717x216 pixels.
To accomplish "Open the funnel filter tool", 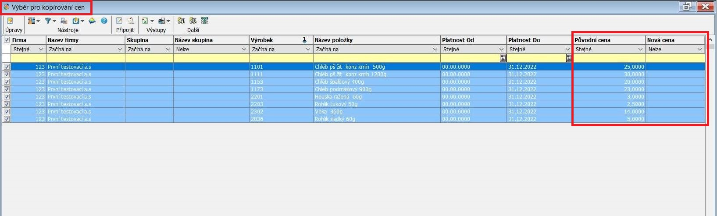I will [48, 21].
